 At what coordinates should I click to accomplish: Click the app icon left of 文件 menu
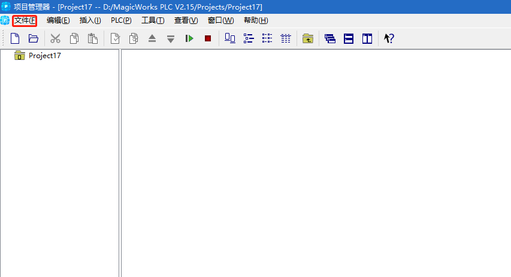pos(5,20)
